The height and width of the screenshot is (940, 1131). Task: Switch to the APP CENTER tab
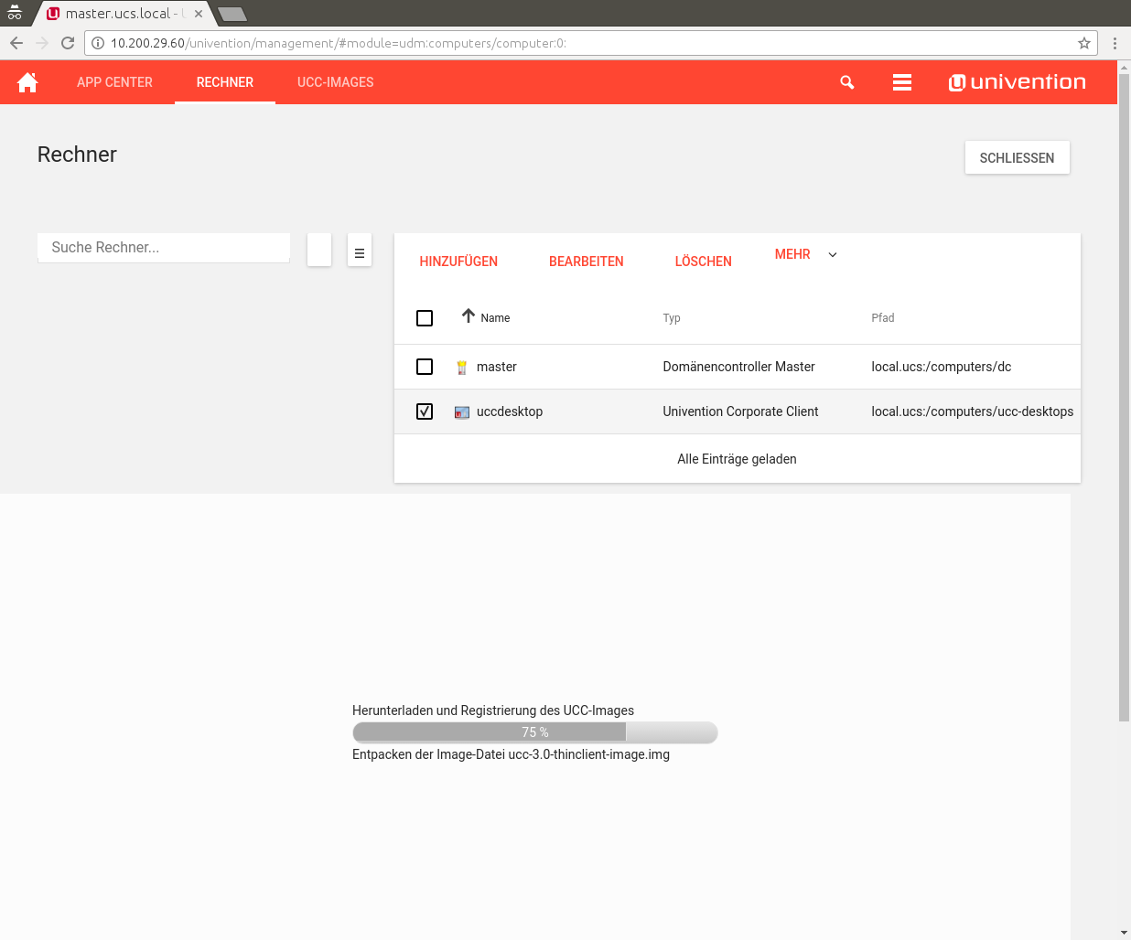(114, 82)
